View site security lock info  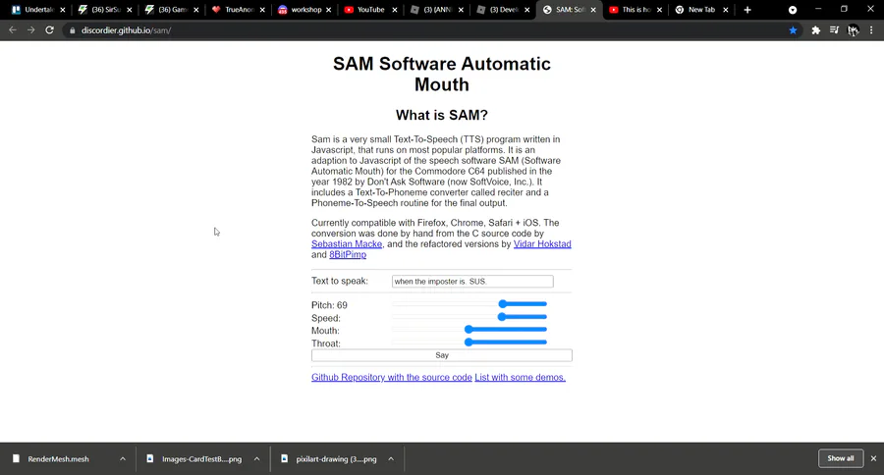click(x=72, y=30)
